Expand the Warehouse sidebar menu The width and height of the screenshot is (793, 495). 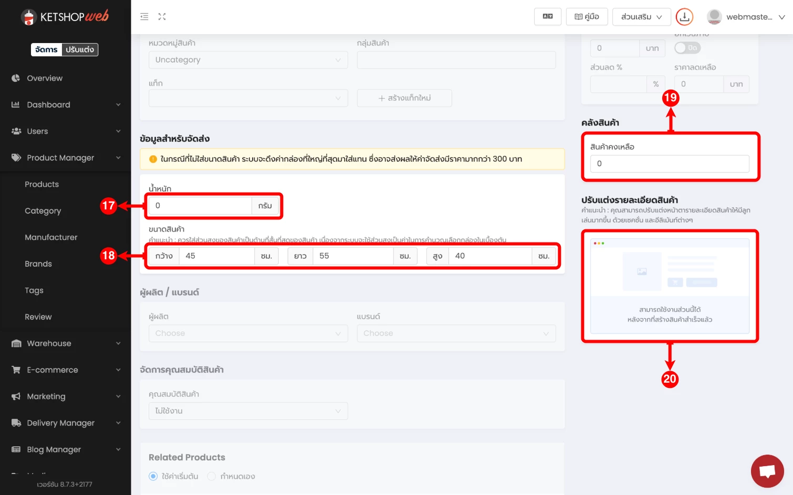tap(65, 343)
